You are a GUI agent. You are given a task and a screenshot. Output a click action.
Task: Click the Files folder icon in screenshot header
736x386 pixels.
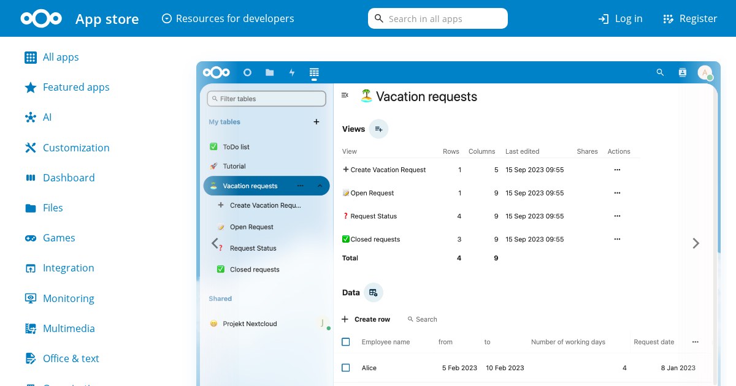[x=269, y=72]
